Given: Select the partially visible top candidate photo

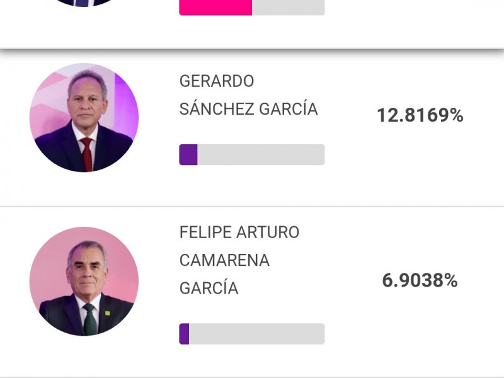Looking at the screenshot, I should click(x=84, y=3).
